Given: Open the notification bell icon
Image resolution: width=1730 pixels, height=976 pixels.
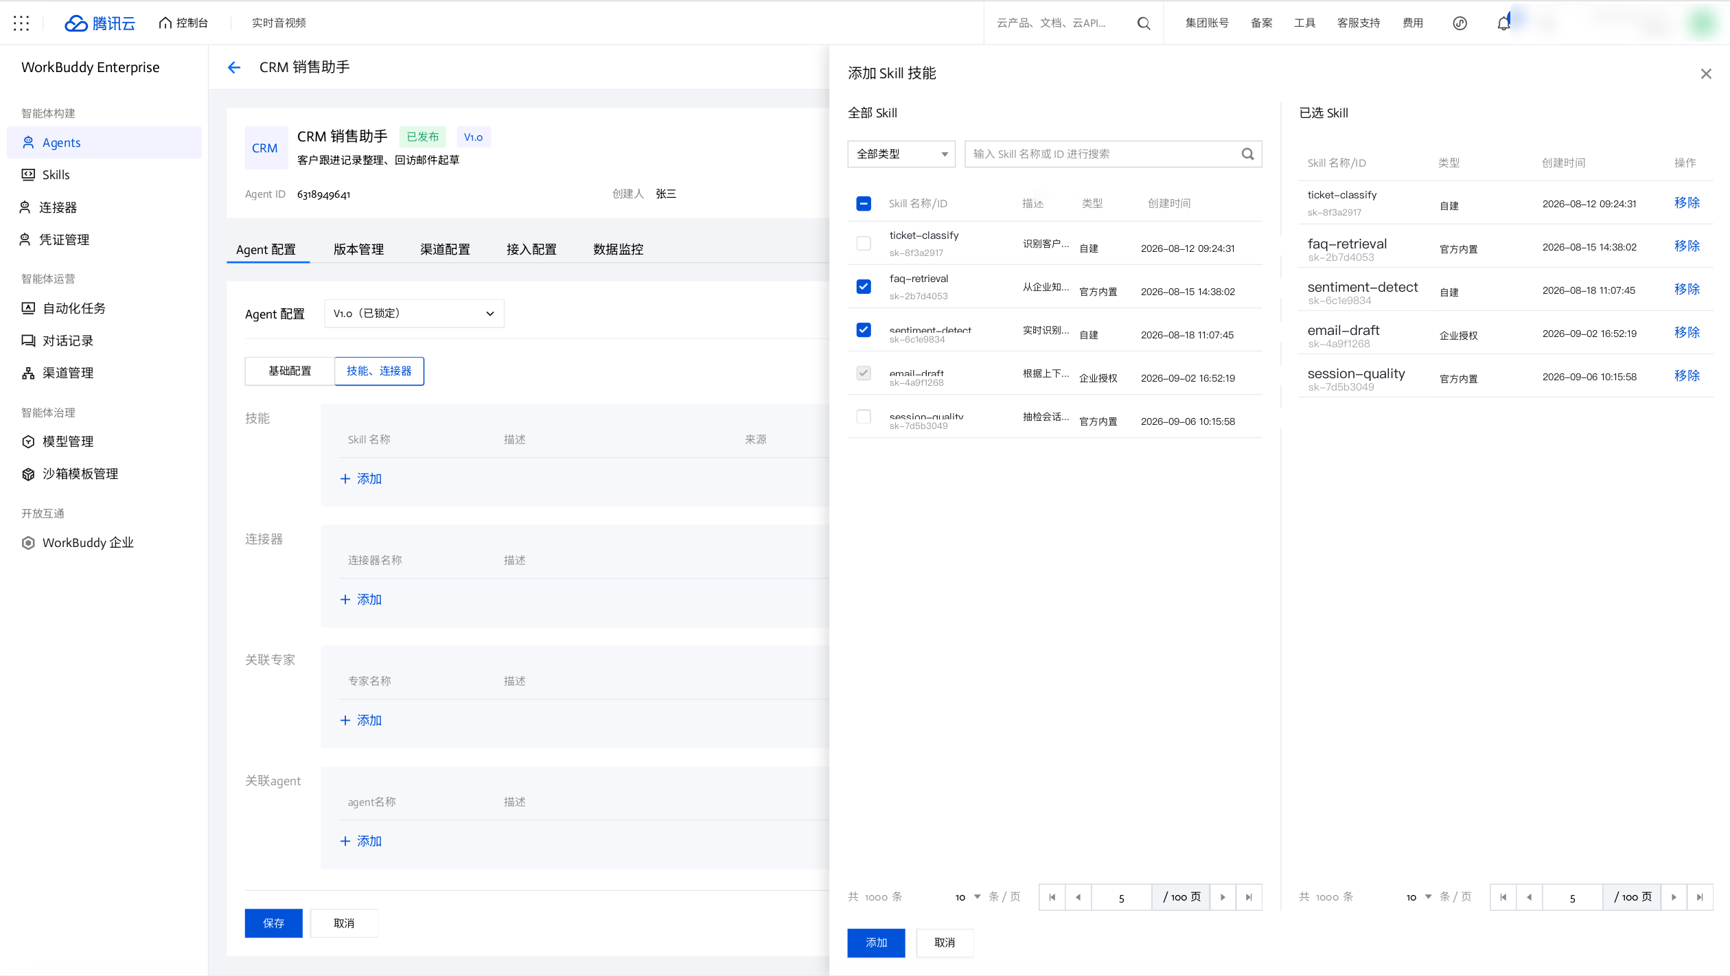Looking at the screenshot, I should point(1503,23).
